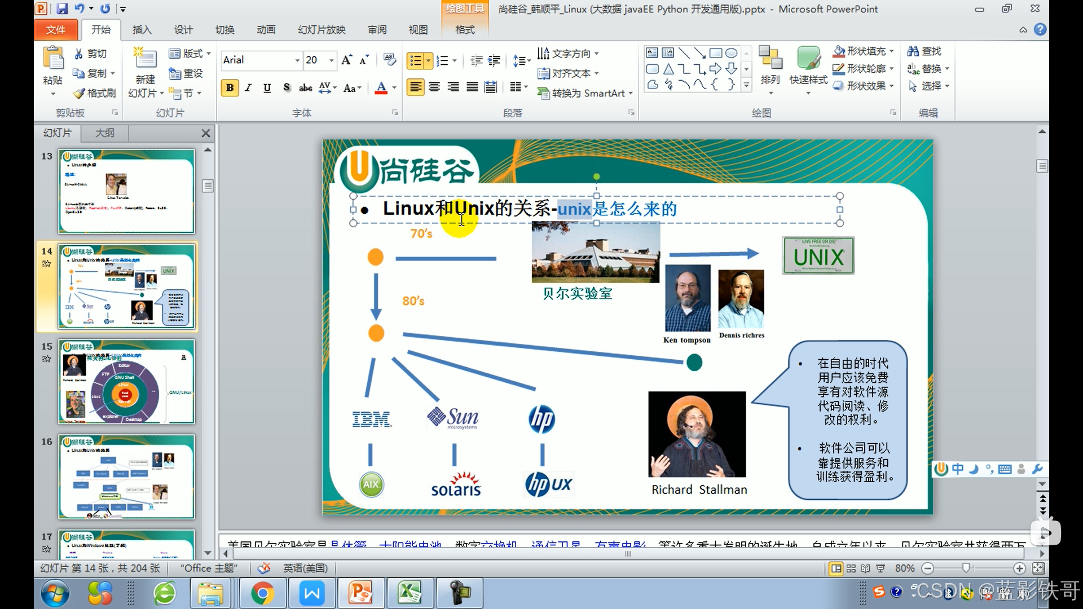
Task: Select the slide 15 thumbnail
Action: point(126,382)
